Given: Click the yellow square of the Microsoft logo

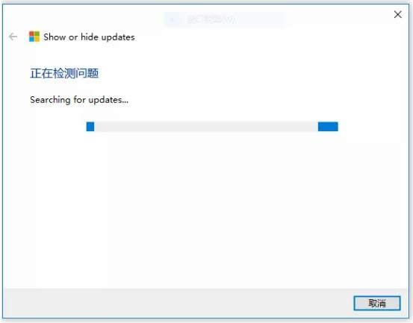Looking at the screenshot, I should pos(37,40).
